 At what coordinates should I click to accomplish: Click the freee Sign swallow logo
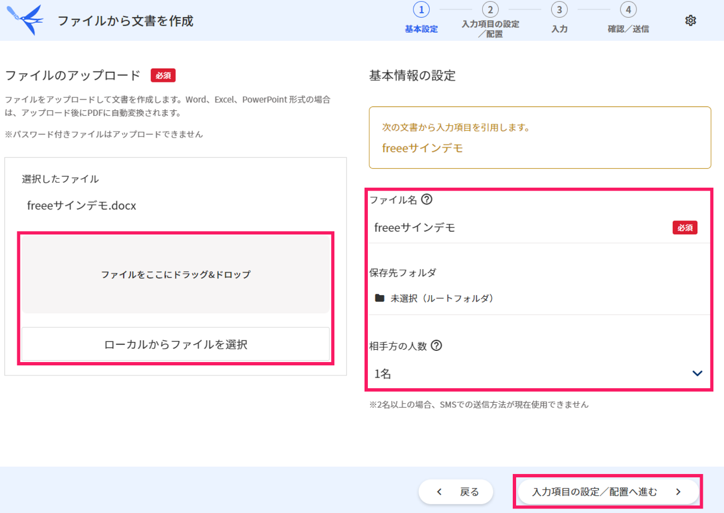[25, 20]
